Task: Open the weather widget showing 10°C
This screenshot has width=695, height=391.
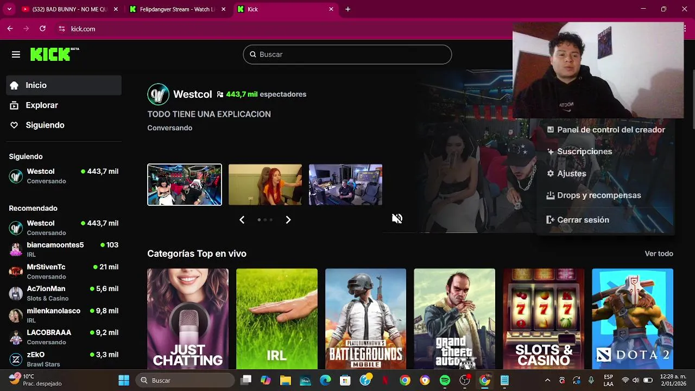Action: pos(36,380)
